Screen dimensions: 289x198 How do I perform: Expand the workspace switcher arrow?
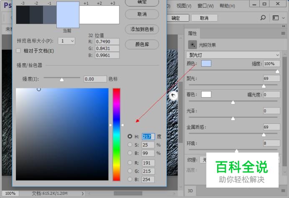[x=284, y=18]
